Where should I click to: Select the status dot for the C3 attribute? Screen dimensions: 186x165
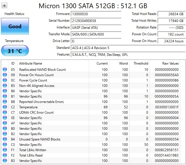(5, 144)
